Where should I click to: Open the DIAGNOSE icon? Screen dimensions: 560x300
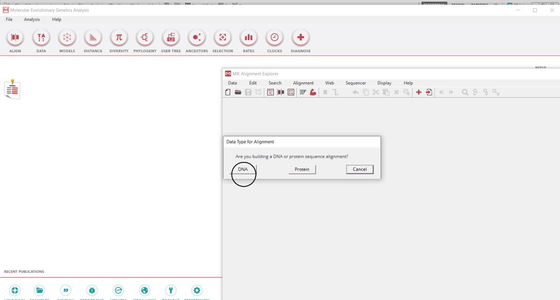click(301, 38)
